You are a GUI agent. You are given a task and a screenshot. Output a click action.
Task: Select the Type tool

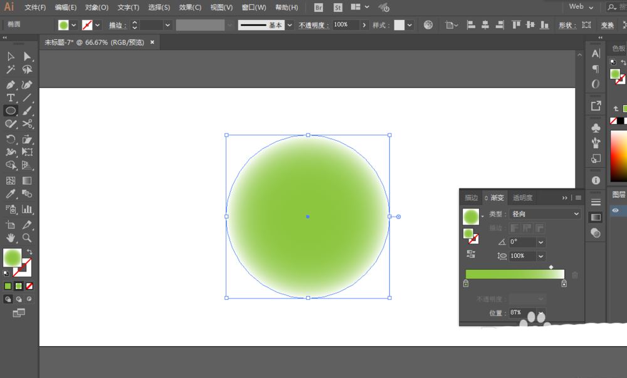click(x=11, y=98)
